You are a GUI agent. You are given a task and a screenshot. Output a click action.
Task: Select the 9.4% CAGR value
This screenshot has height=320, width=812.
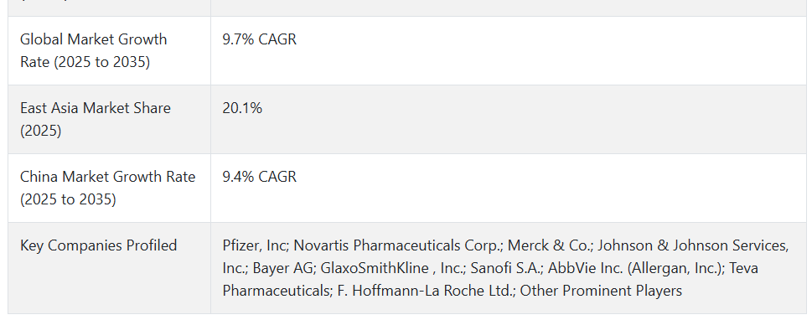[x=260, y=177]
